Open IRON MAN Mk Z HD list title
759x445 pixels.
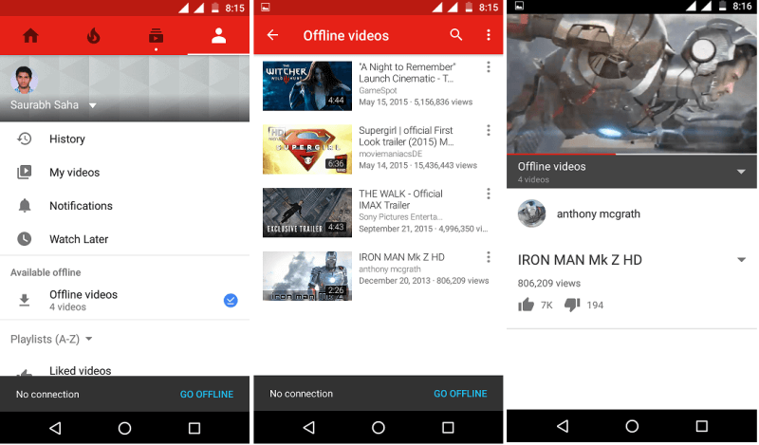[x=401, y=257]
